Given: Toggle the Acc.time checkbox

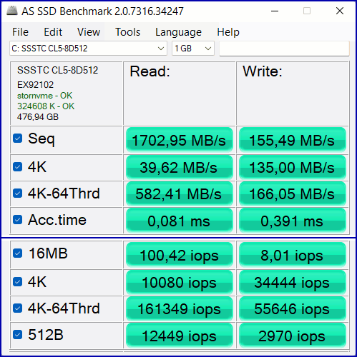Looking at the screenshot, I should (18, 219).
